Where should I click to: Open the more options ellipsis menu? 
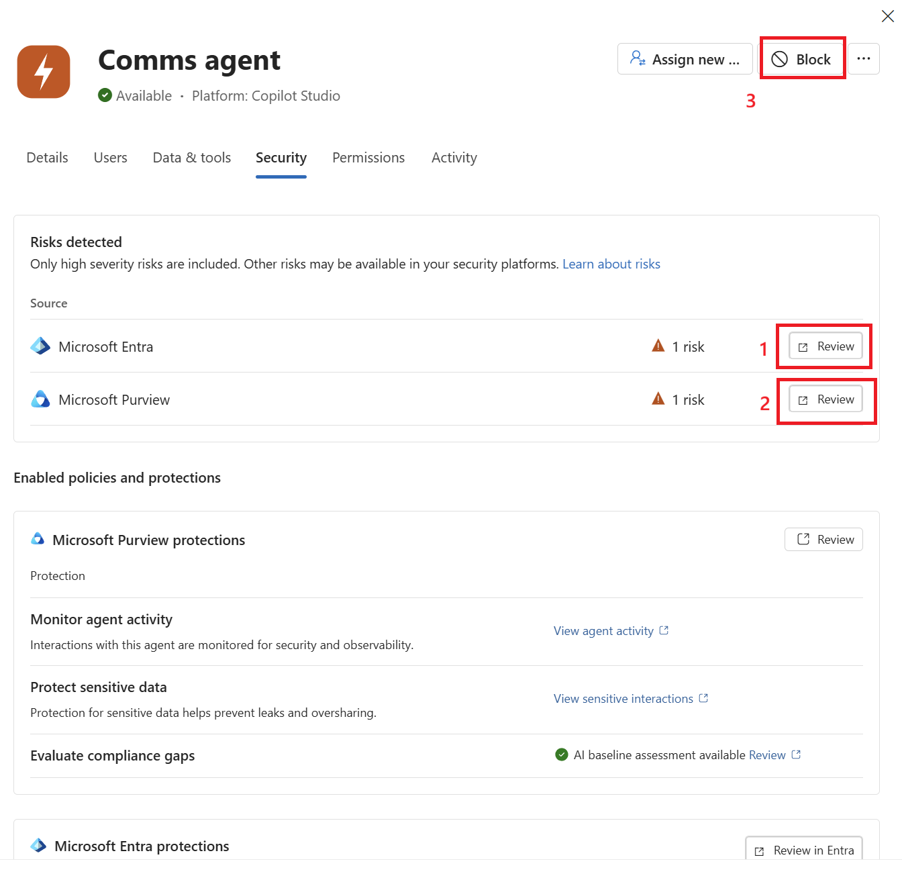coord(864,59)
